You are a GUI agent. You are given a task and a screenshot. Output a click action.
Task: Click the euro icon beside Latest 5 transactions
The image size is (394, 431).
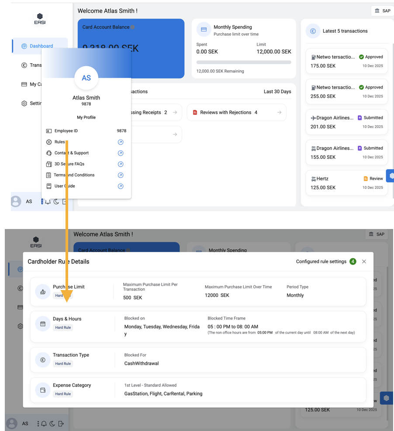pos(313,31)
